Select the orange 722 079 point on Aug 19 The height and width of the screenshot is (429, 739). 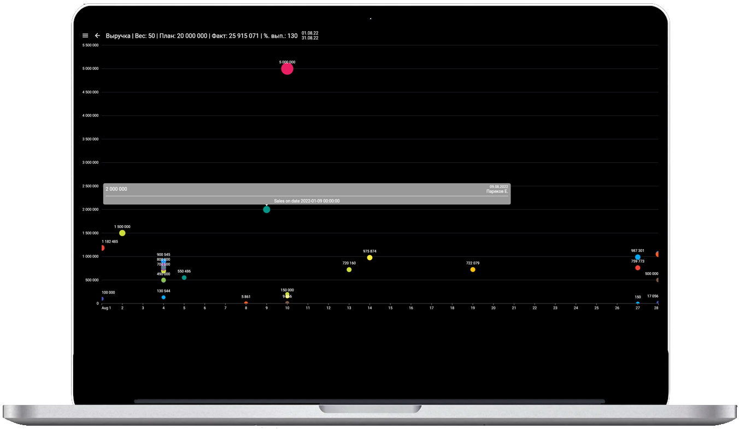pyautogui.click(x=473, y=269)
